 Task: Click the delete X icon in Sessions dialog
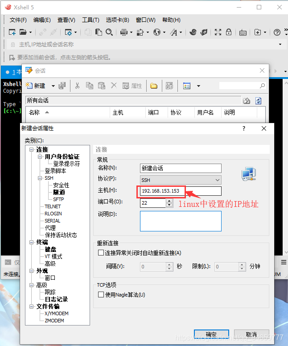coord(114,86)
